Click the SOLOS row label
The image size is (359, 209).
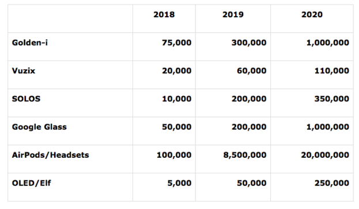26,99
